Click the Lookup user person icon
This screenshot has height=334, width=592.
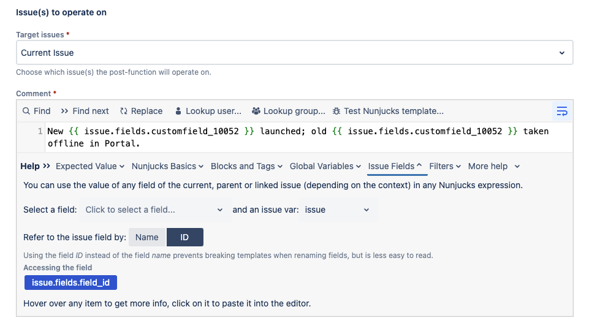pyautogui.click(x=178, y=111)
